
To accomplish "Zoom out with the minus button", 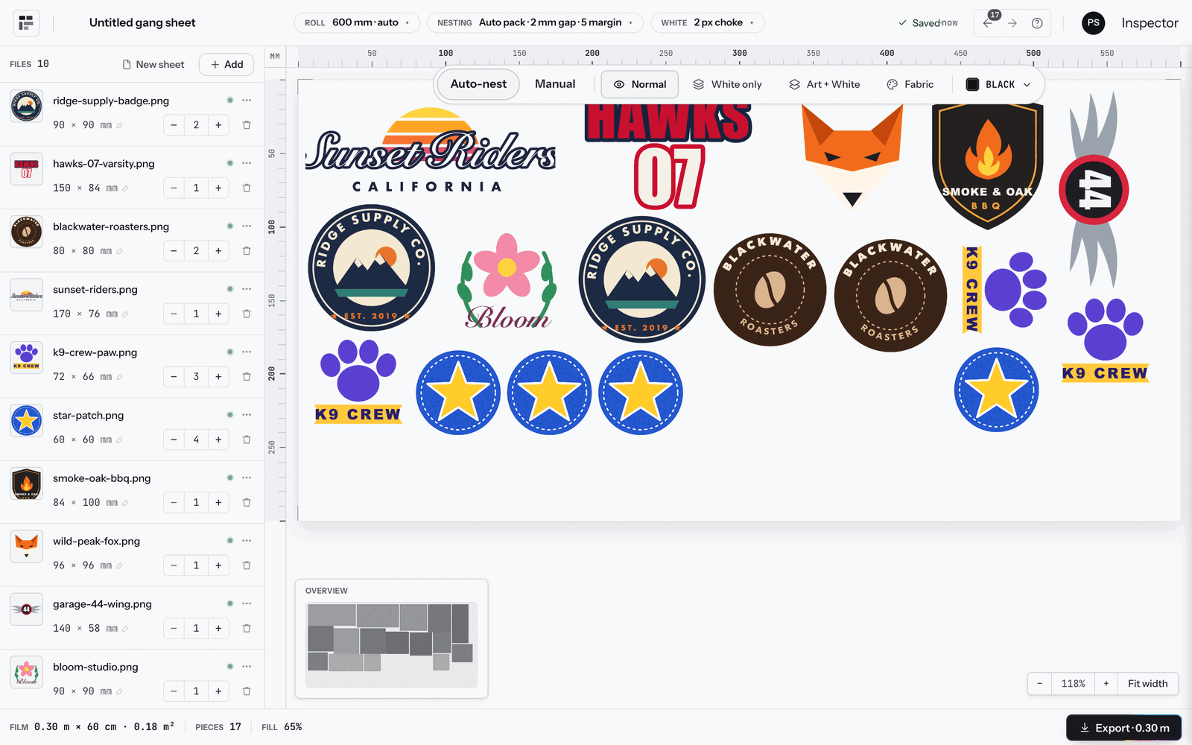I will 1039,683.
